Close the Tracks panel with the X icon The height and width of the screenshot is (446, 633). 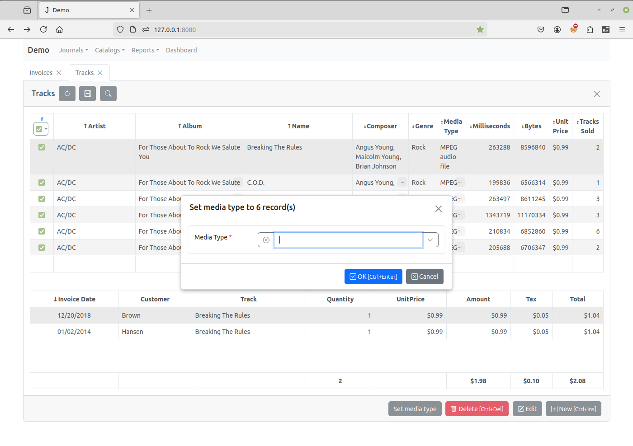click(x=596, y=94)
